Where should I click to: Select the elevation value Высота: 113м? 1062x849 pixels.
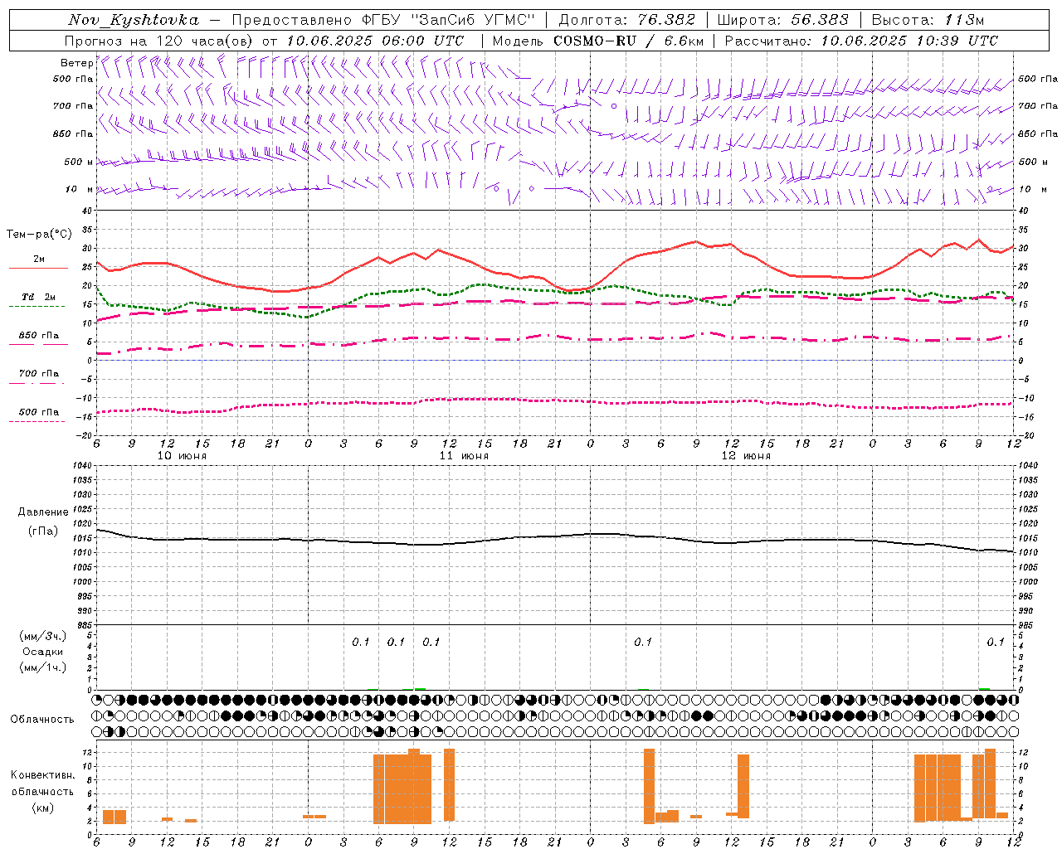(928, 20)
